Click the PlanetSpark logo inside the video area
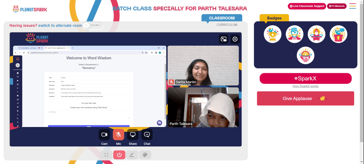 37,38
